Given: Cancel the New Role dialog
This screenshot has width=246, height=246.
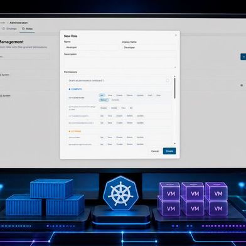Looking at the screenshot, I should point(155,151).
